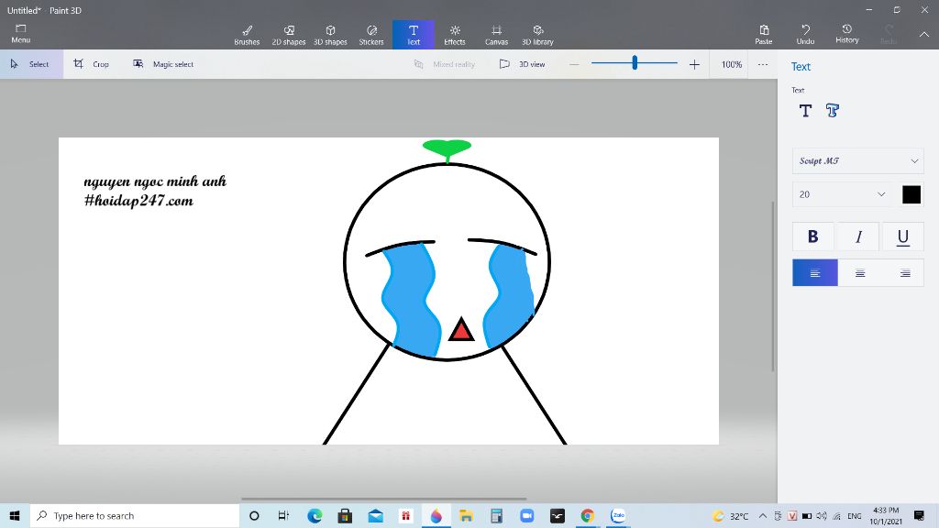Undo the last action

805,34
